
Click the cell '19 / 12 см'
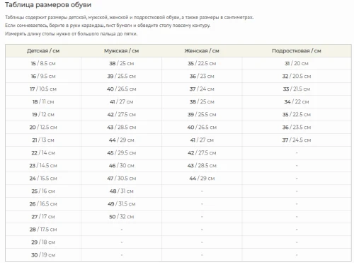pyautogui.click(x=43, y=115)
